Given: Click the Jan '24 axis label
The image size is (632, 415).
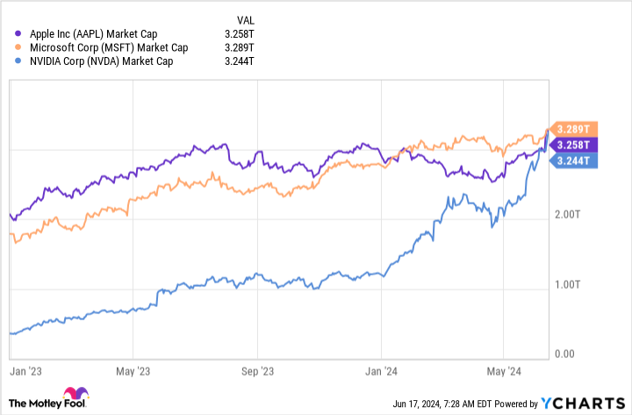Looking at the screenshot, I should point(384,370).
